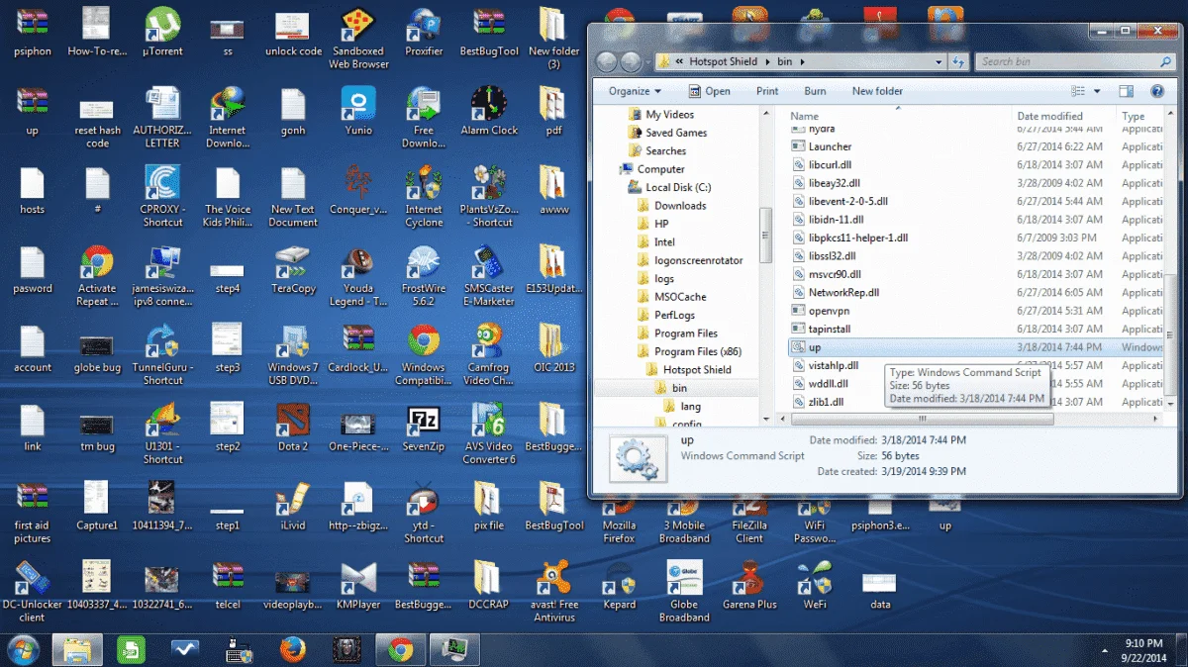
Task: Expand the address bar history dropdown
Action: pyautogui.click(x=937, y=61)
